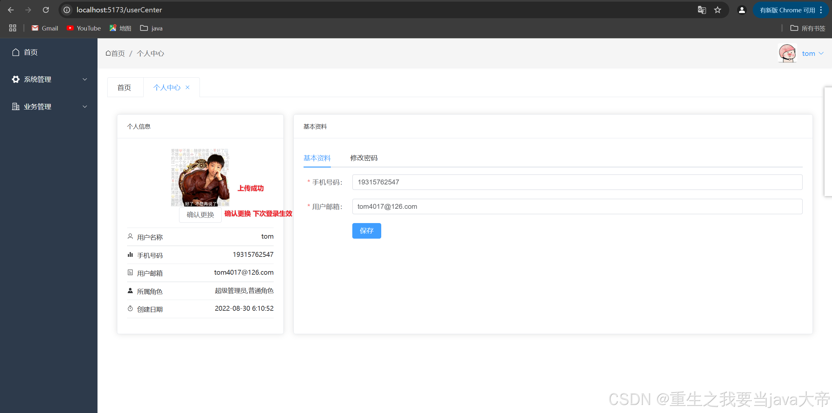Click the uploaded avatar image thumbnail
The width and height of the screenshot is (832, 413).
(x=200, y=178)
